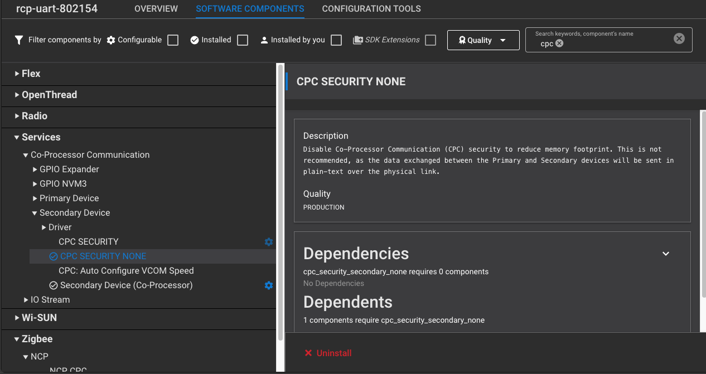Remove the cpc search keyword chip
The image size is (706, 374).
pyautogui.click(x=559, y=43)
